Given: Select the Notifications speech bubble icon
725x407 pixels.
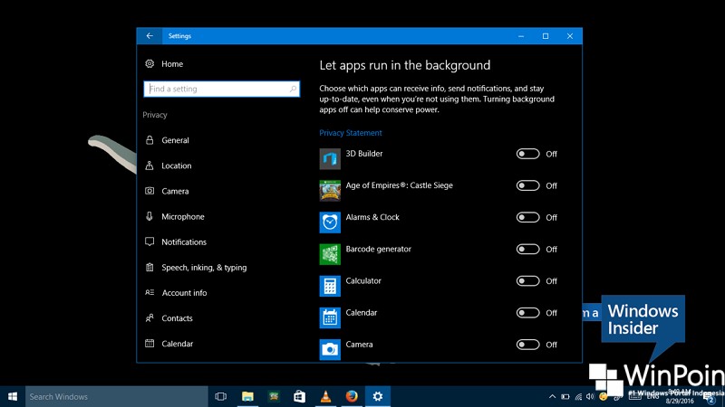Looking at the screenshot, I should (x=150, y=241).
